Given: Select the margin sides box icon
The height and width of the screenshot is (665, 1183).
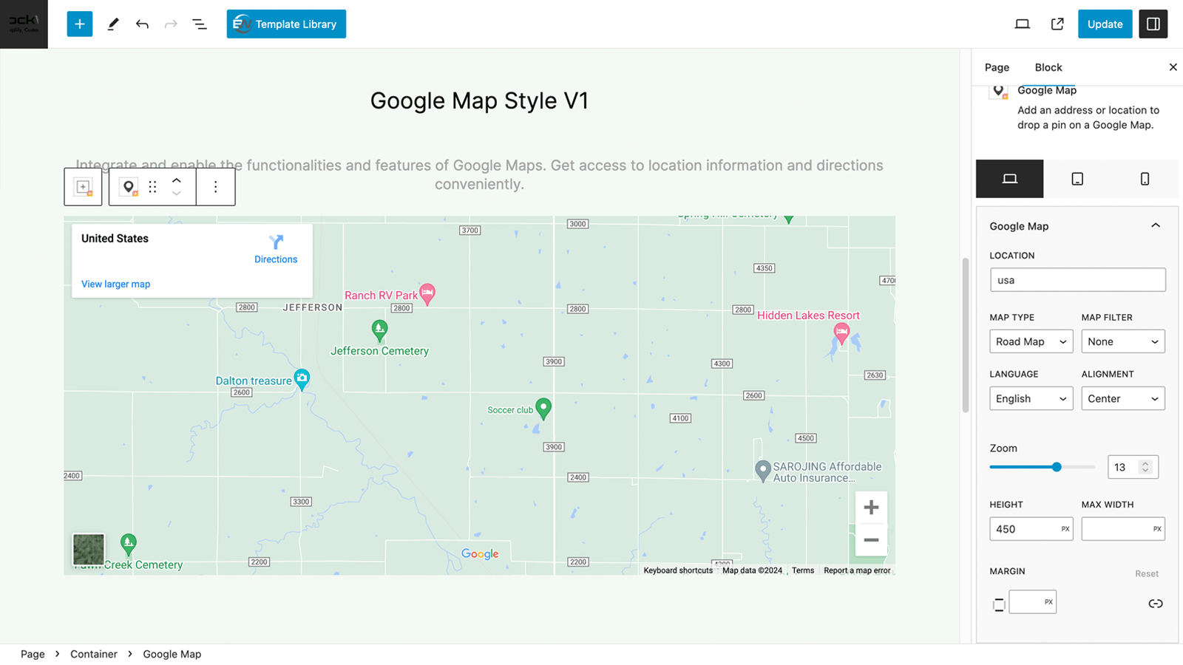Looking at the screenshot, I should pyautogui.click(x=999, y=604).
